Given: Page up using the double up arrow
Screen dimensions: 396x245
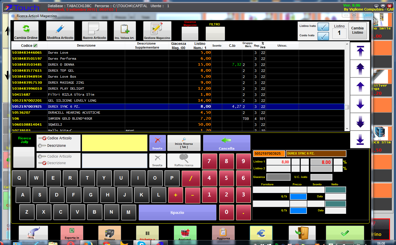Looking at the screenshot, I should [360, 69].
